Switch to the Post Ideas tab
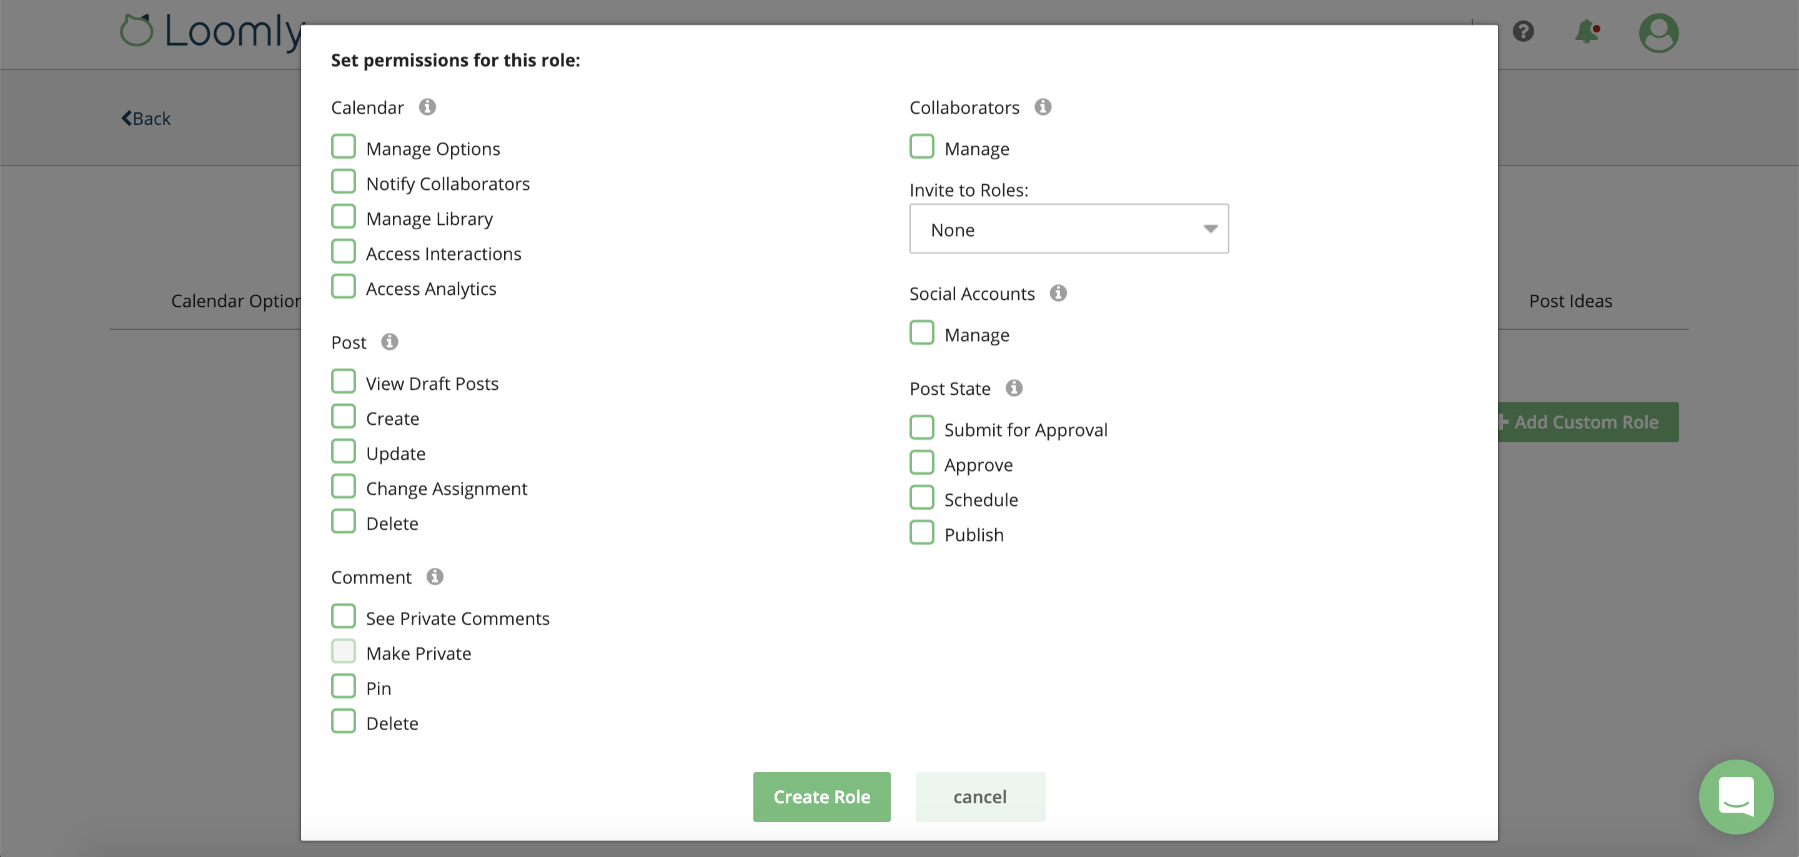This screenshot has height=857, width=1799. pyautogui.click(x=1570, y=300)
